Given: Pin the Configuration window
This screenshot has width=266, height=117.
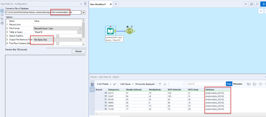Looking at the screenshot, I should coord(85,4).
